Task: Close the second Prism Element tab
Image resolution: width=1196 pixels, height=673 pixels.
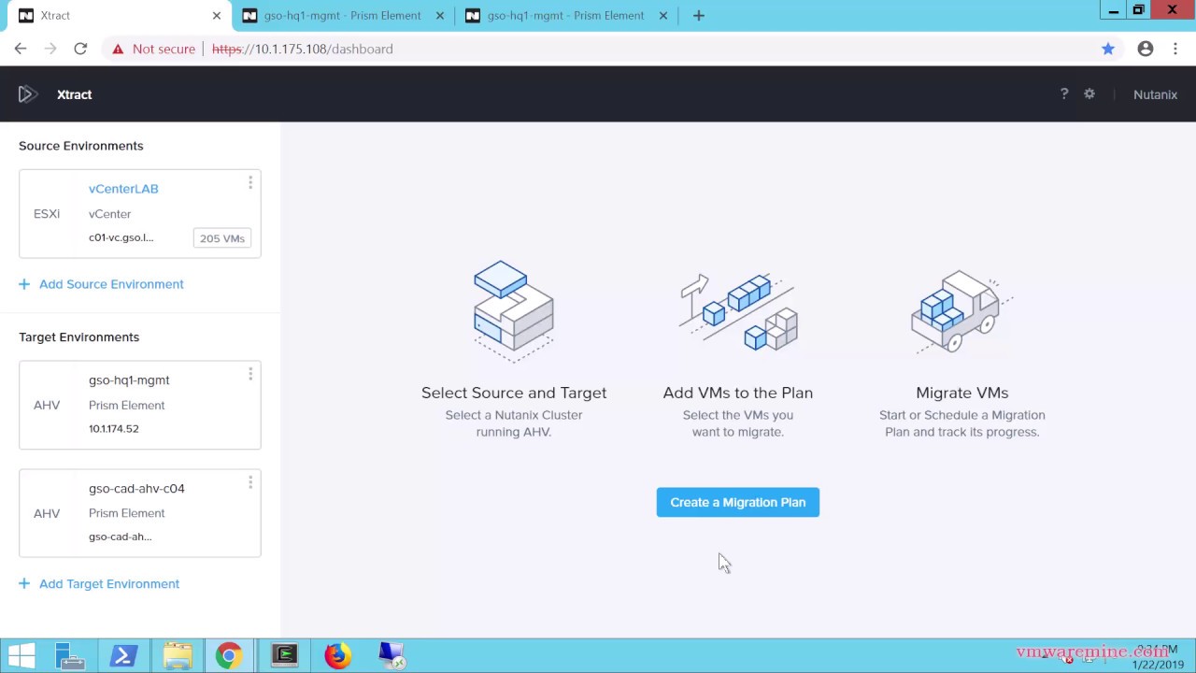Action: (440, 16)
